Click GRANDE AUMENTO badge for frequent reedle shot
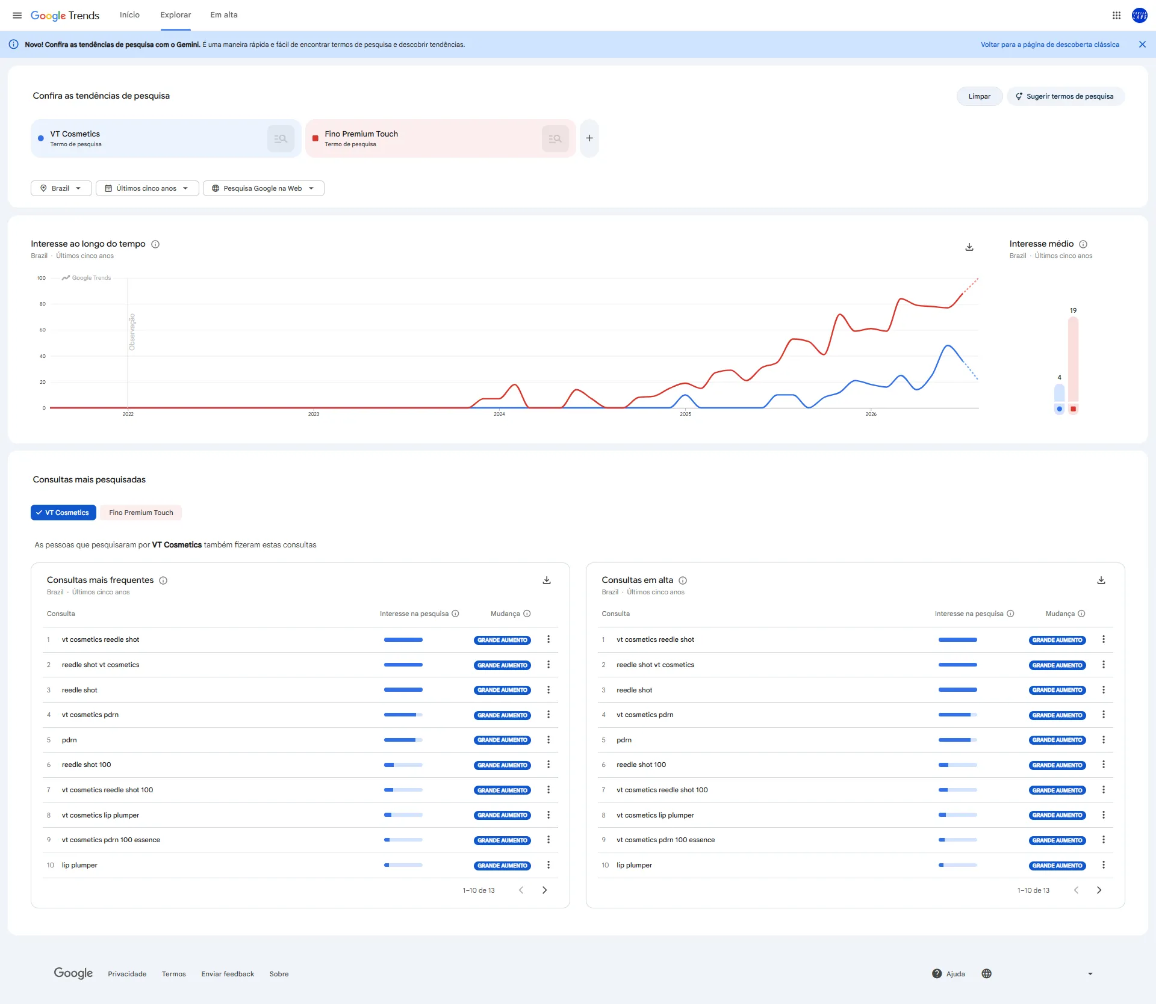Image resolution: width=1156 pixels, height=1004 pixels. [502, 690]
